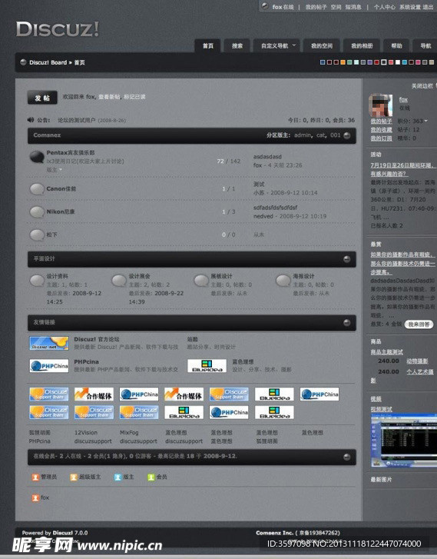Click the 设计展会 forum bubble icon
This screenshot has height=559, width=437.
tap(119, 281)
